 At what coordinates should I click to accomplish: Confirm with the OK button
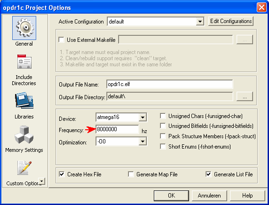pyautogui.click(x=171, y=196)
